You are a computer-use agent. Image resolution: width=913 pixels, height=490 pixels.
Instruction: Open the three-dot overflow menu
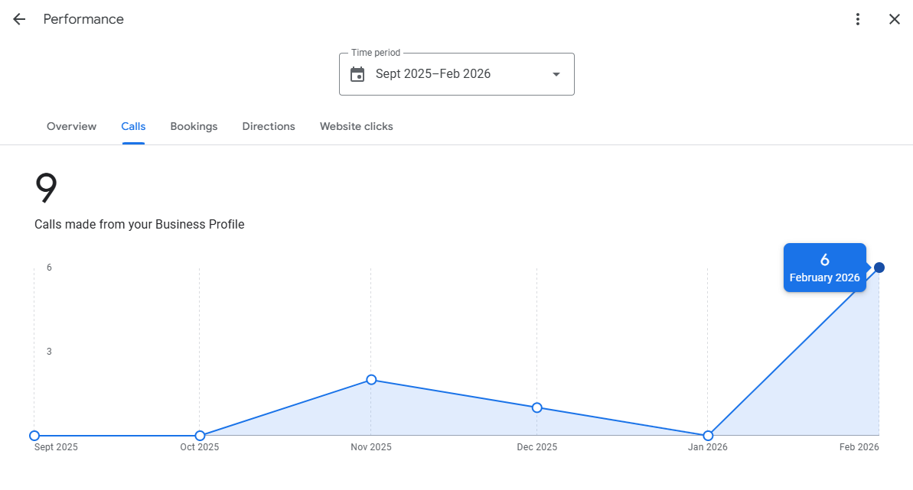(858, 19)
